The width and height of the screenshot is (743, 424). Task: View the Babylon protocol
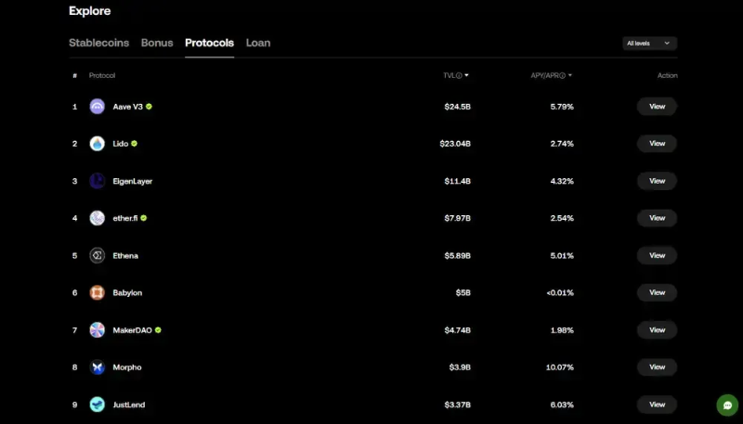[657, 292]
